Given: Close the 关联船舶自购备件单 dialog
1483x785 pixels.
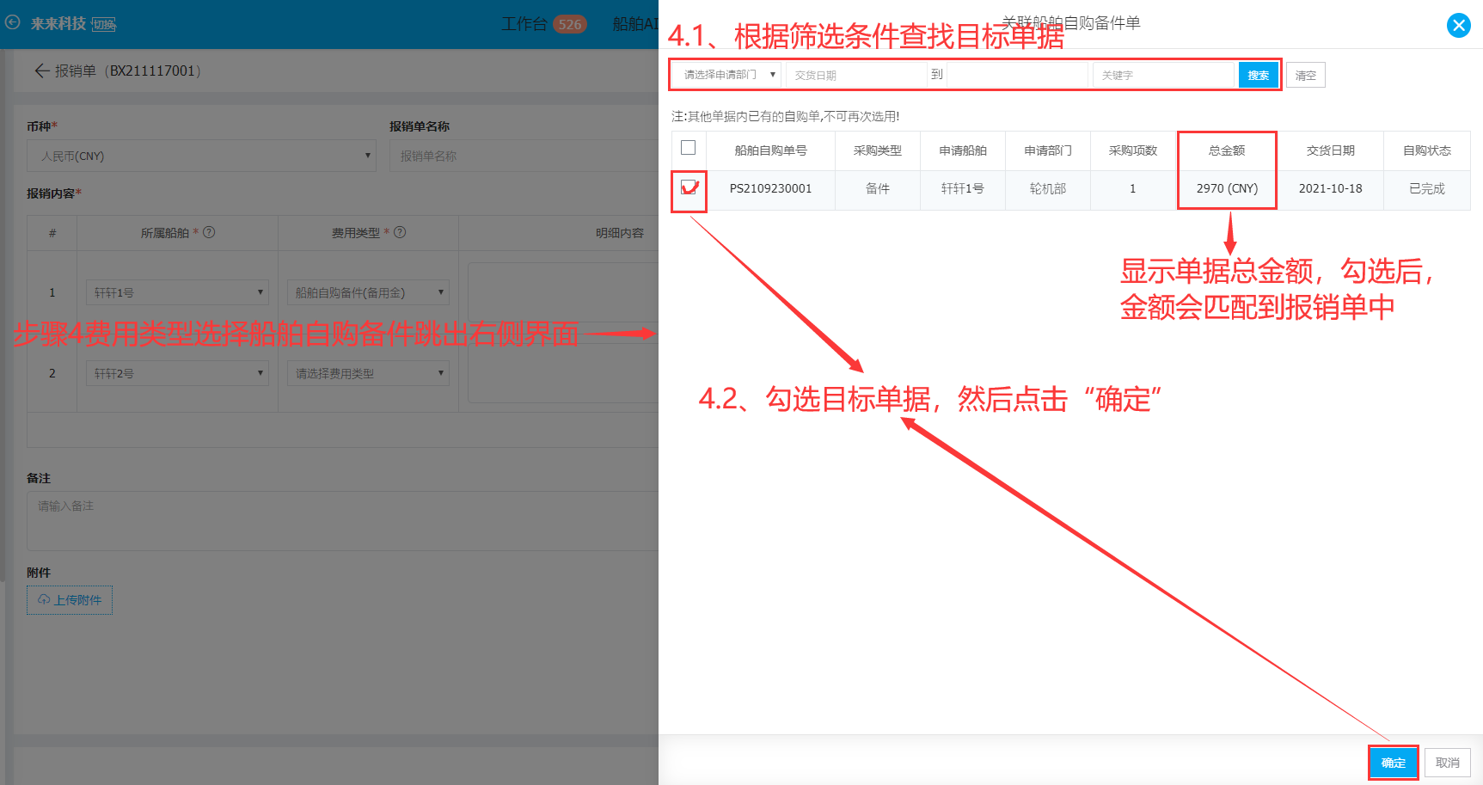Looking at the screenshot, I should (x=1458, y=26).
